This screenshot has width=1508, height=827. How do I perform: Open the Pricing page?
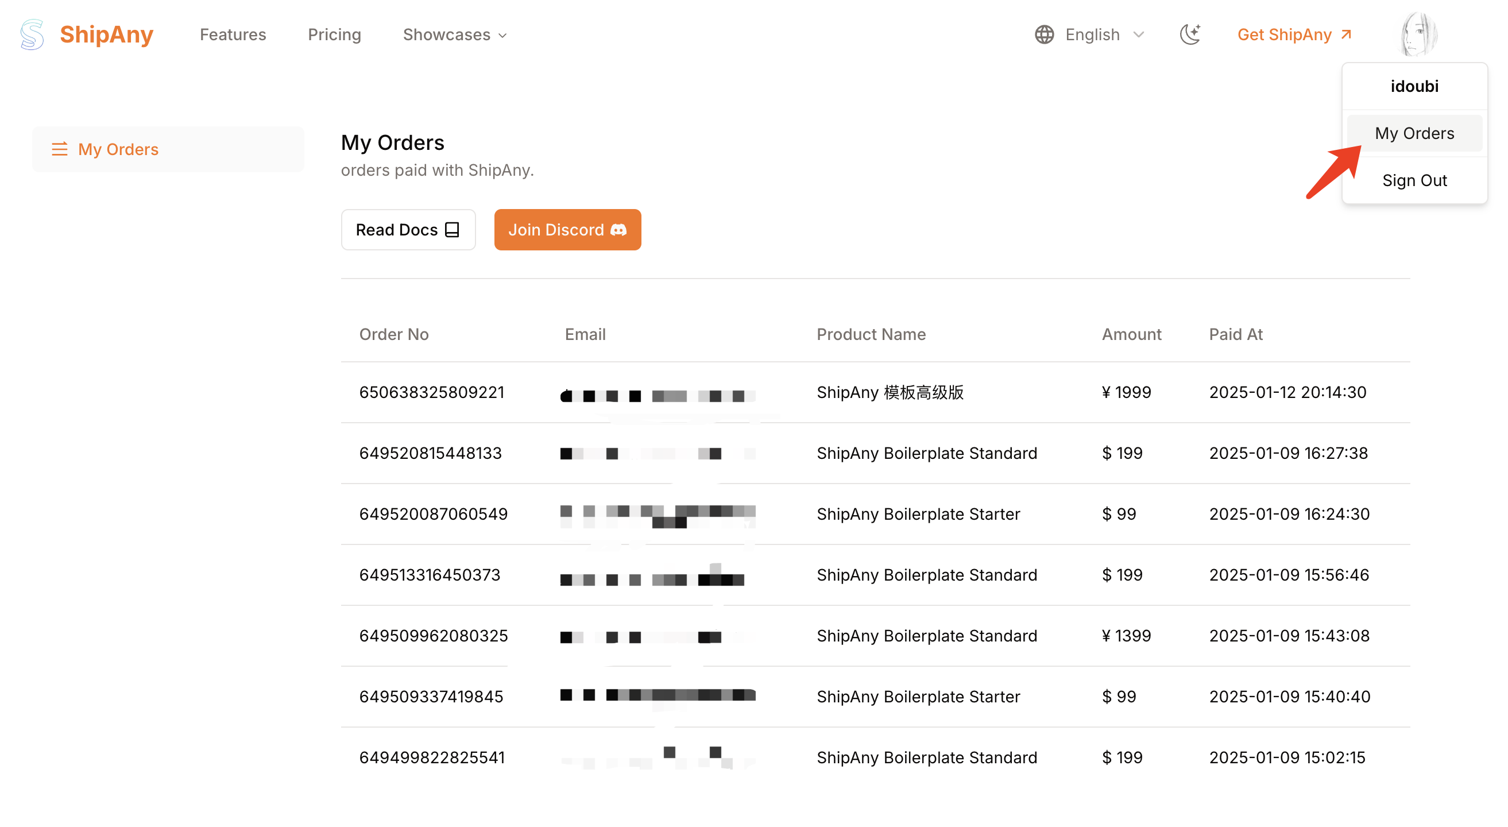[x=334, y=34]
